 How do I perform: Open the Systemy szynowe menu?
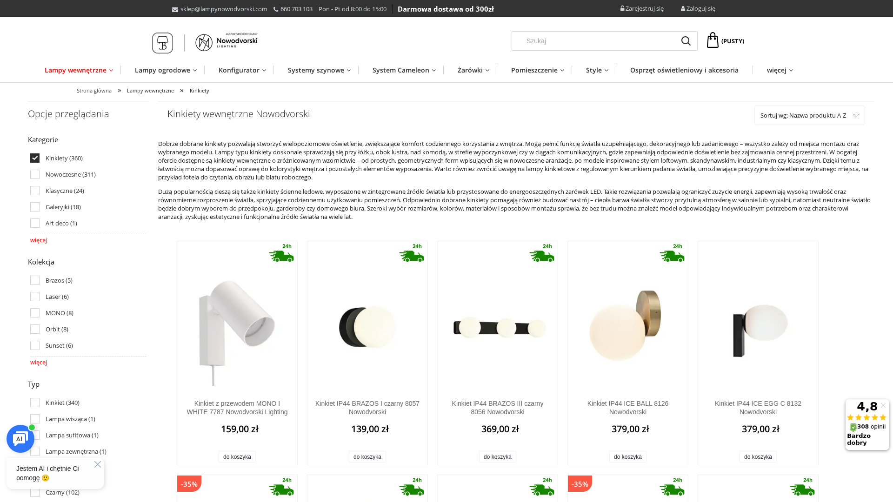[x=319, y=70]
